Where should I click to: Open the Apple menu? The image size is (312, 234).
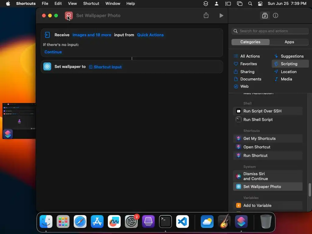pos(8,4)
